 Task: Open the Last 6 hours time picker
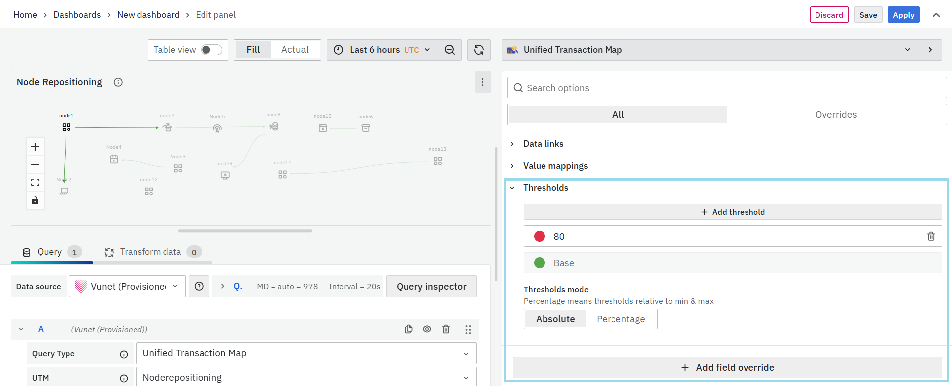[382, 50]
